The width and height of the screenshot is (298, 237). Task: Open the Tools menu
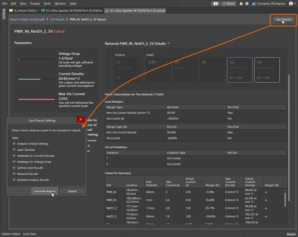(47, 4)
